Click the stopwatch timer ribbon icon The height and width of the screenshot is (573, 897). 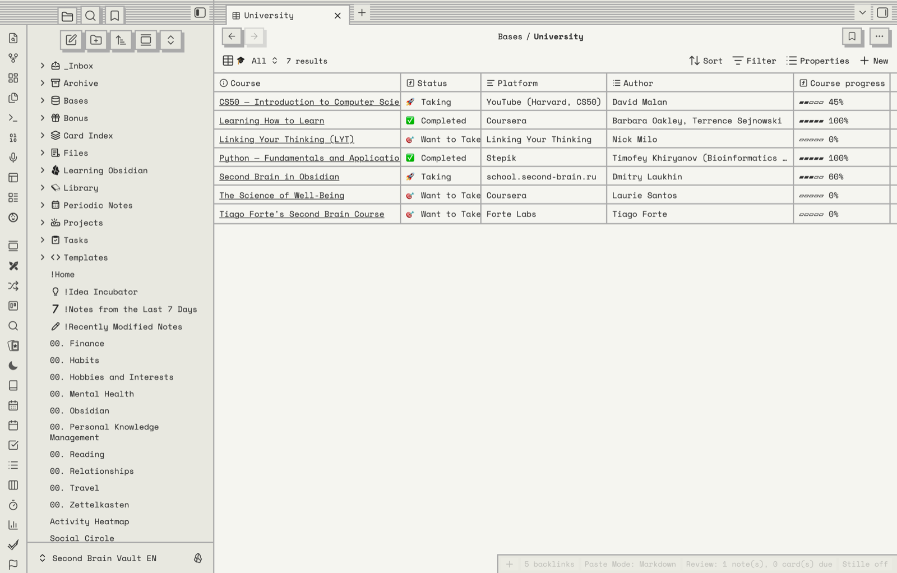13,505
